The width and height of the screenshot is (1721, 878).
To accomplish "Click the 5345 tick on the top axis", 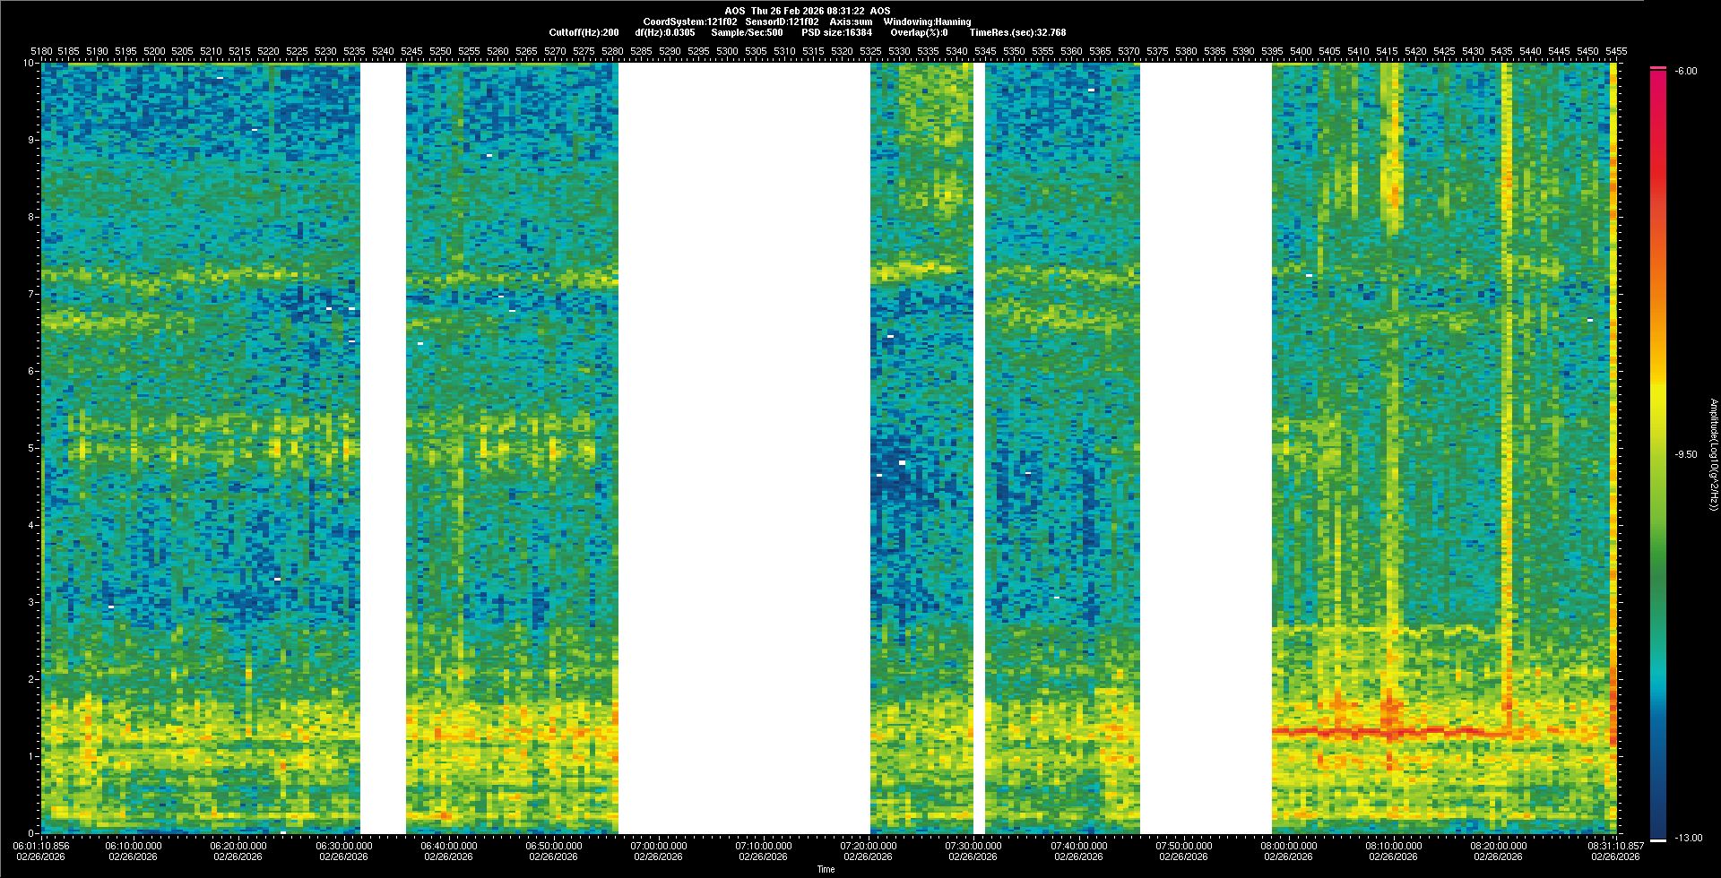I will (985, 51).
